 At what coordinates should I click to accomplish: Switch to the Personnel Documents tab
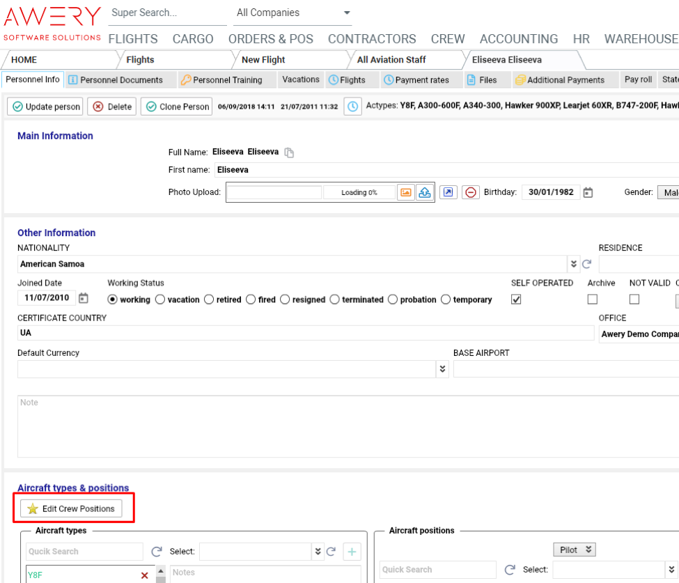tap(116, 80)
